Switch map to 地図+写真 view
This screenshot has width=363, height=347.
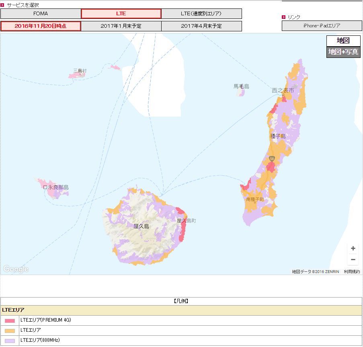343,52
